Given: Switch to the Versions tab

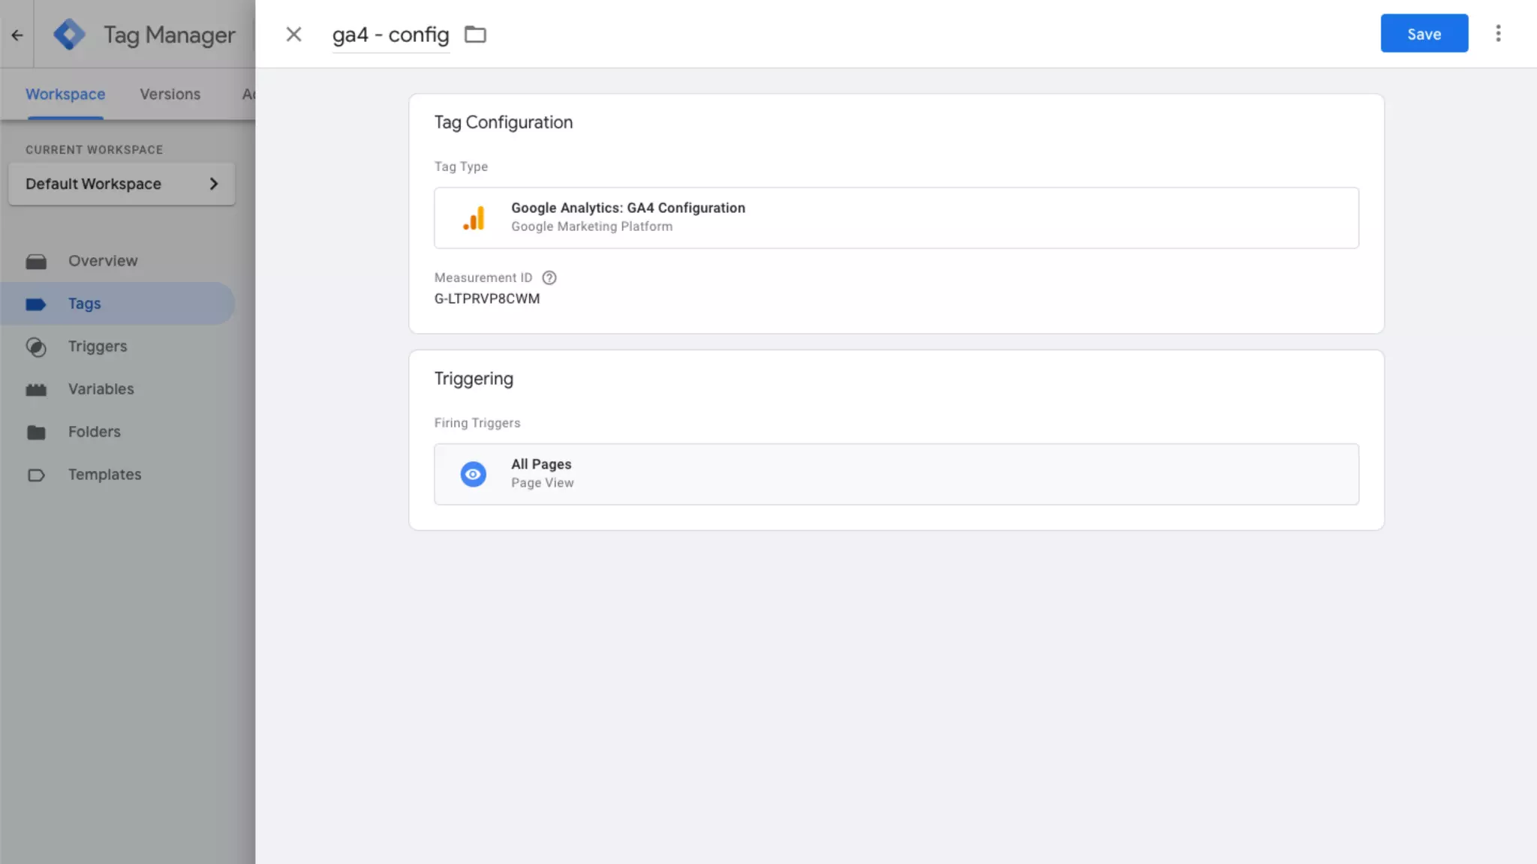Looking at the screenshot, I should pos(170,94).
